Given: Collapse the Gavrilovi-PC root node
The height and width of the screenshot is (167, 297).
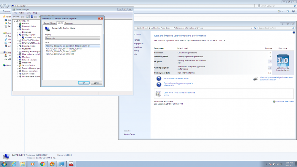Looking at the screenshot, I should coord(15,21).
